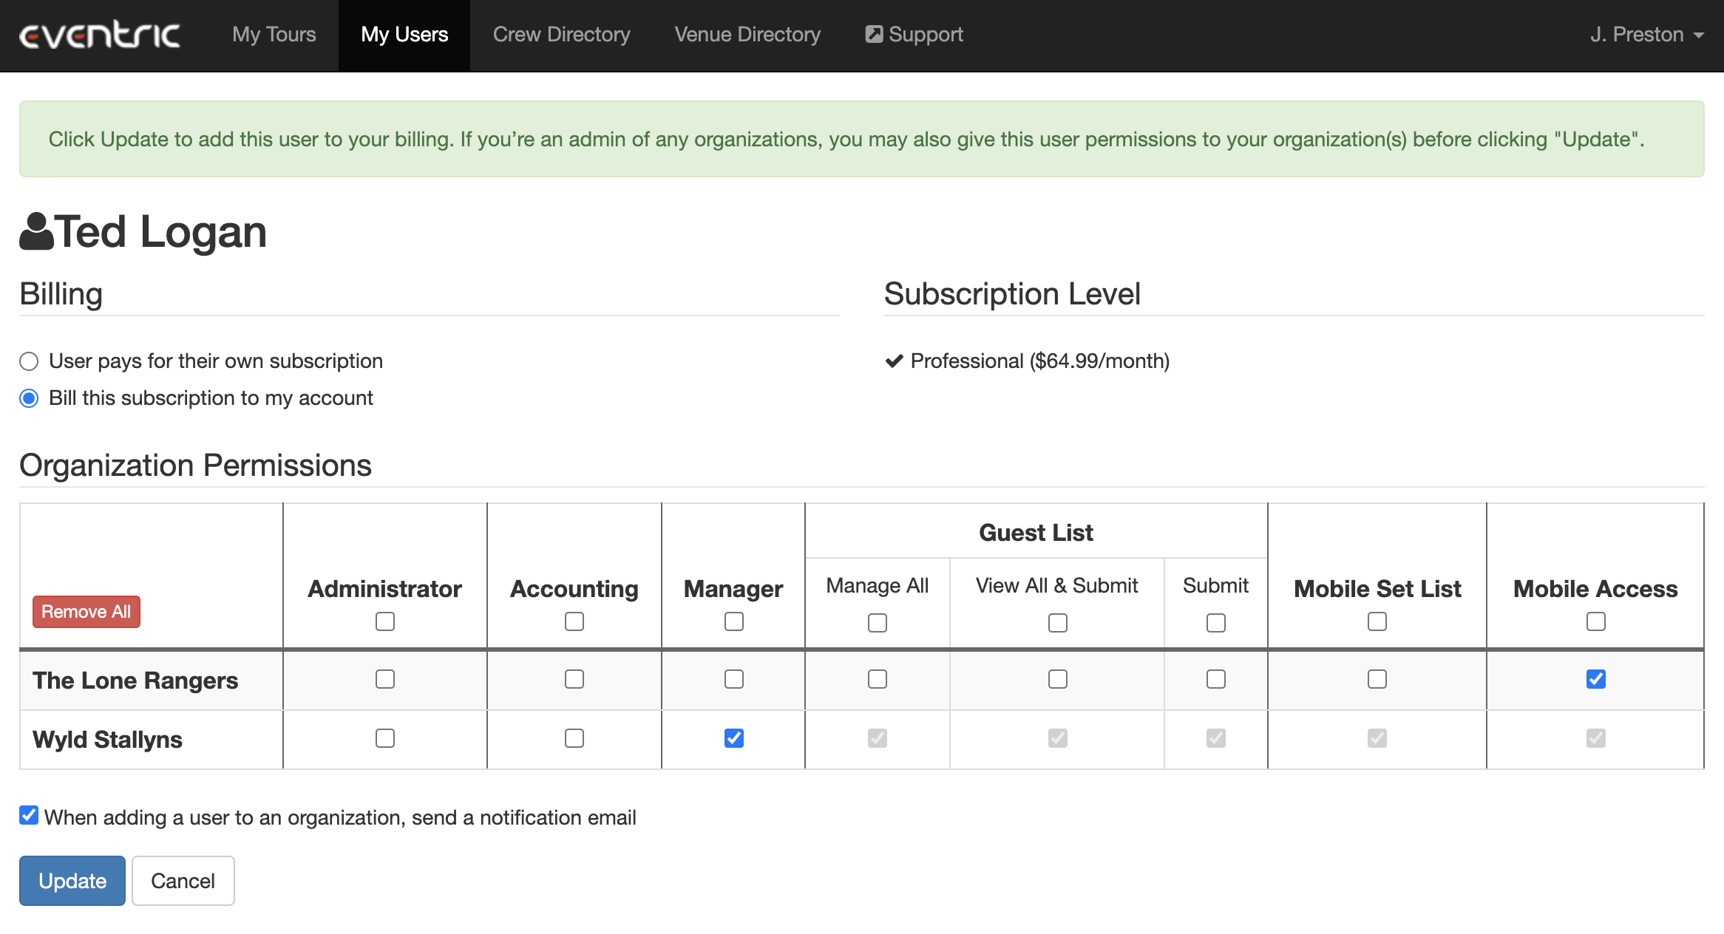
Task: Click the Support external link icon
Action: [x=874, y=34]
